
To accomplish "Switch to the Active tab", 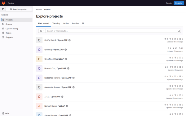I will [x=66, y=23].
